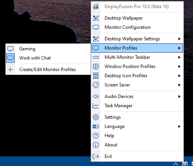Click the Monitor Profiles monitor icon

96,48
